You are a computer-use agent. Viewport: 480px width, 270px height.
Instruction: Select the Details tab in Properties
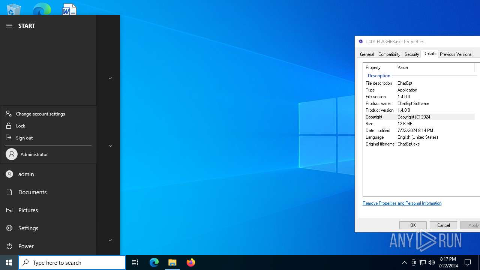click(429, 54)
